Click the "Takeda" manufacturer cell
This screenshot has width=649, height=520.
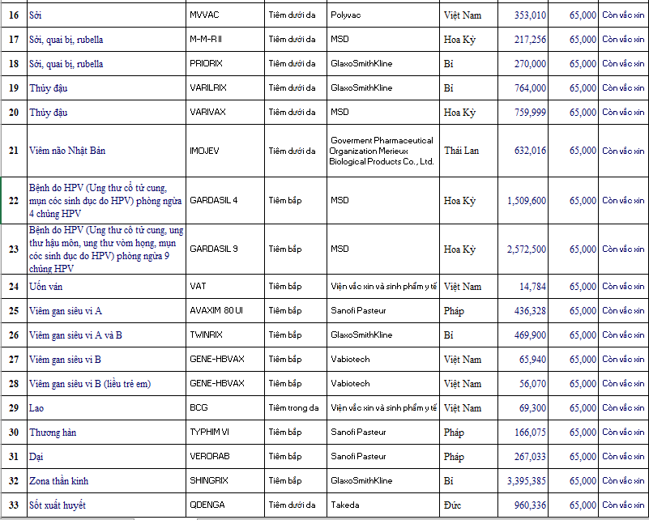[x=383, y=505]
